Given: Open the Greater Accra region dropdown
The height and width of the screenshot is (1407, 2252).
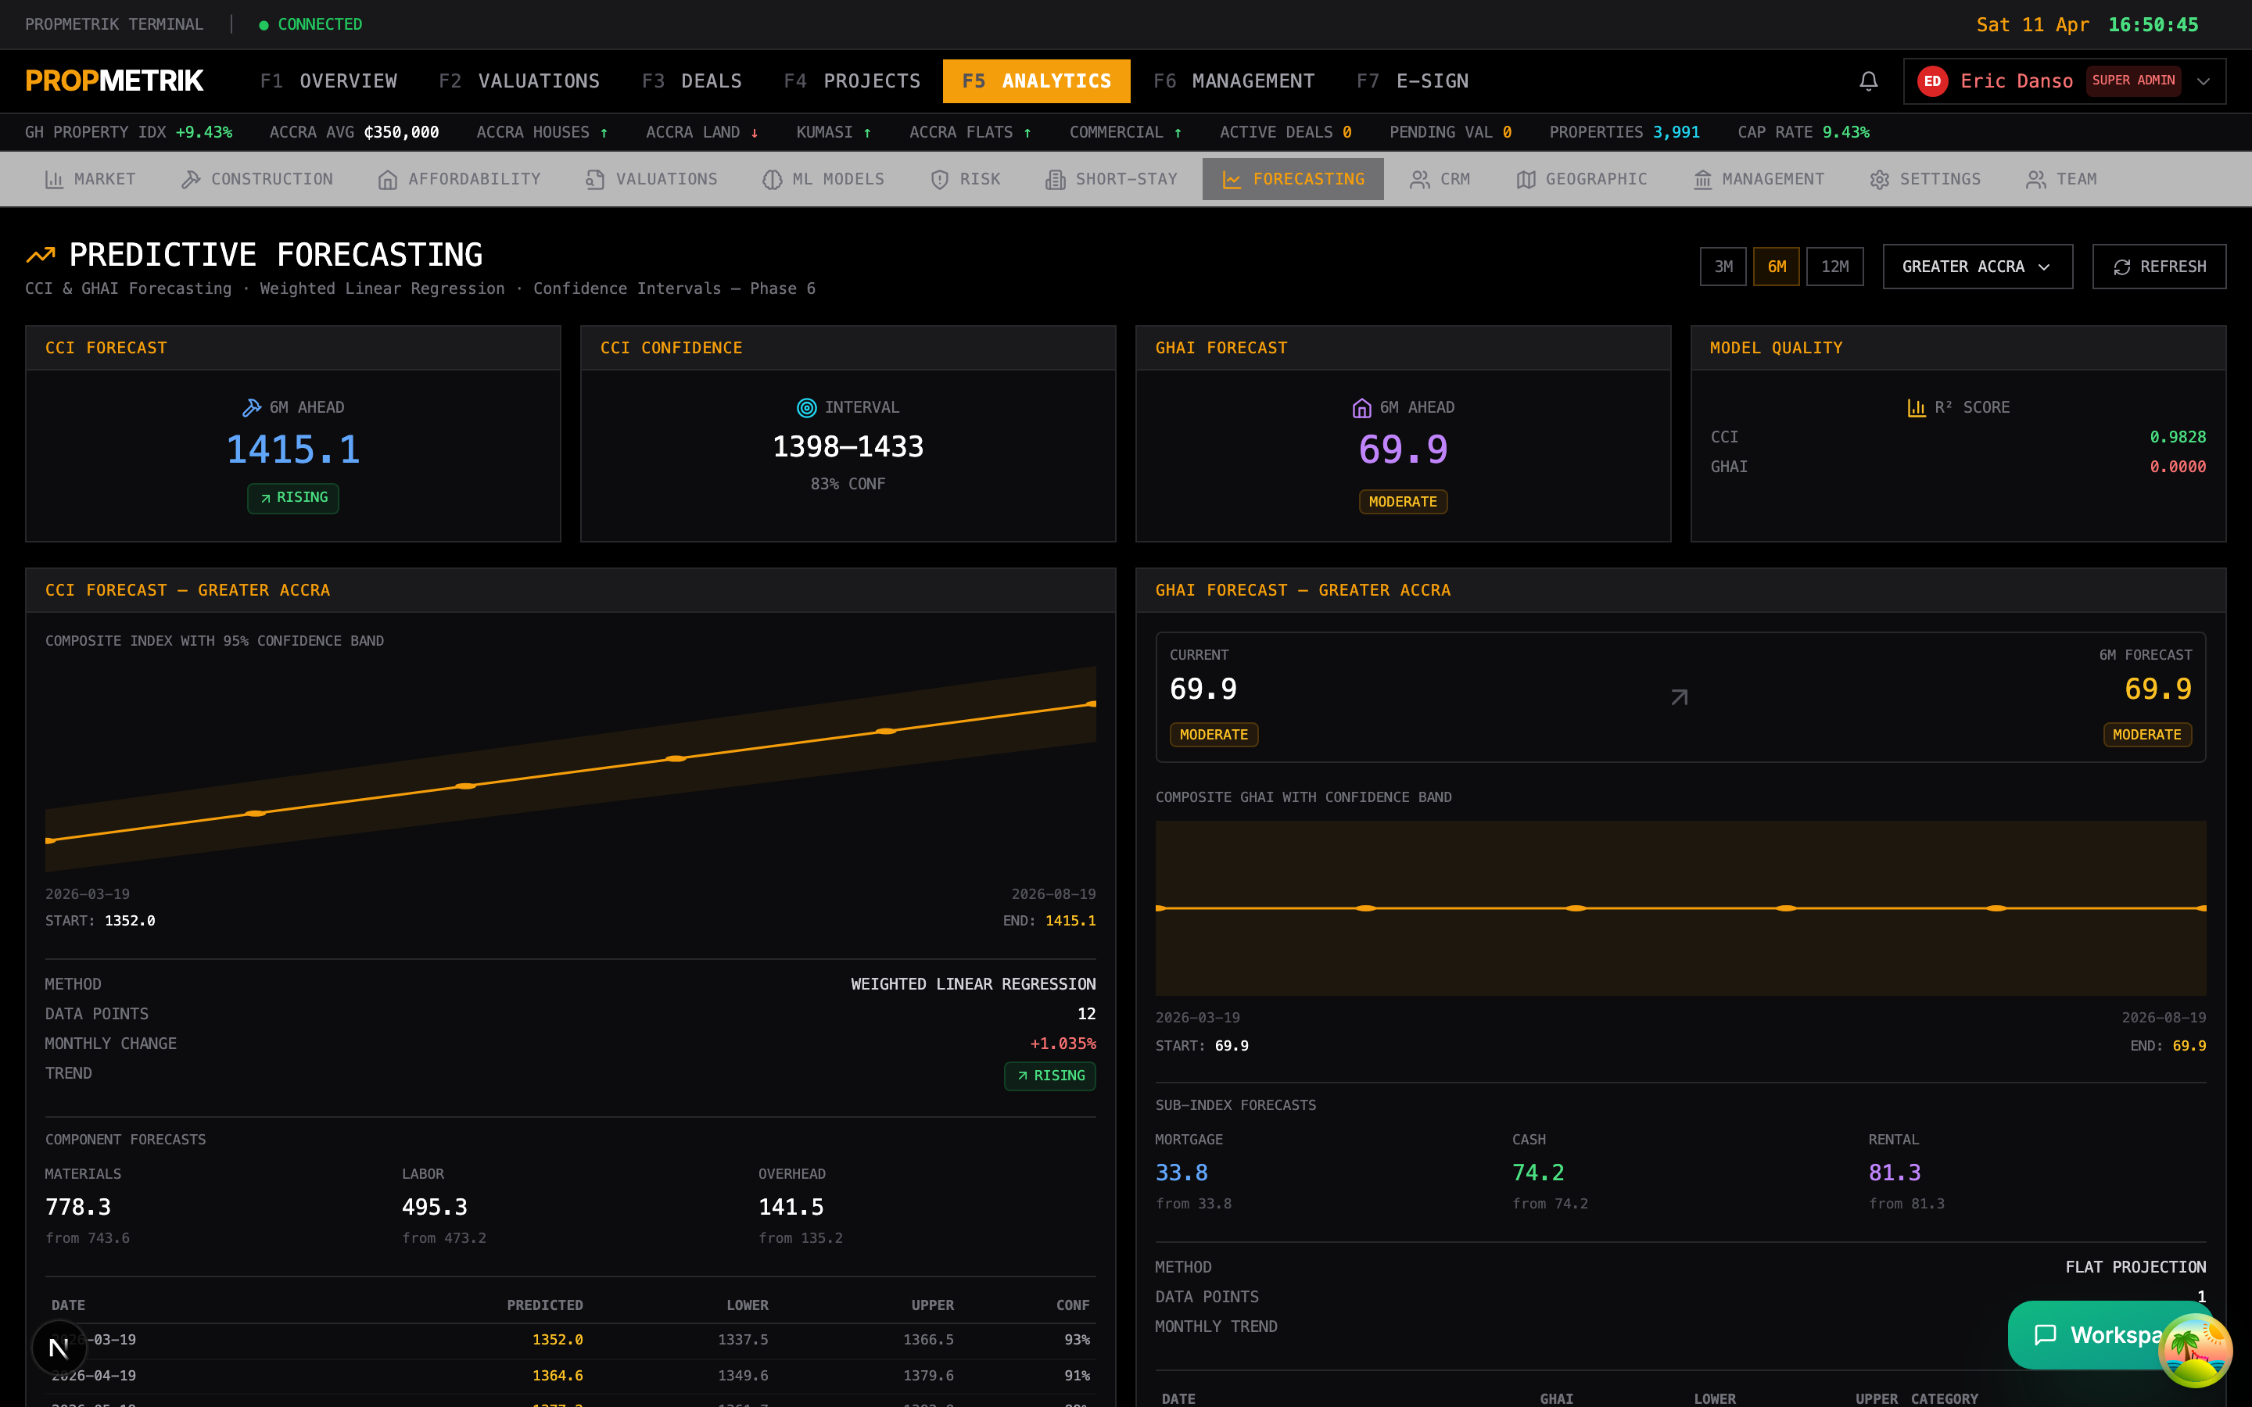Looking at the screenshot, I should tap(1977, 266).
